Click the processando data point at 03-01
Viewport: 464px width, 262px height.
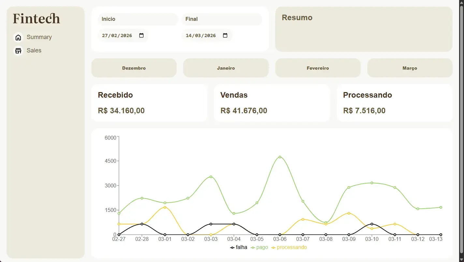tap(165, 207)
